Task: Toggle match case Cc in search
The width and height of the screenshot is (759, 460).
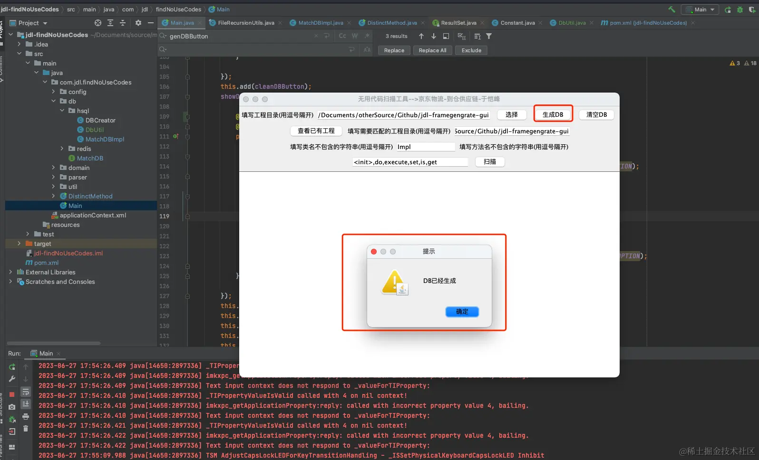Action: click(x=342, y=36)
